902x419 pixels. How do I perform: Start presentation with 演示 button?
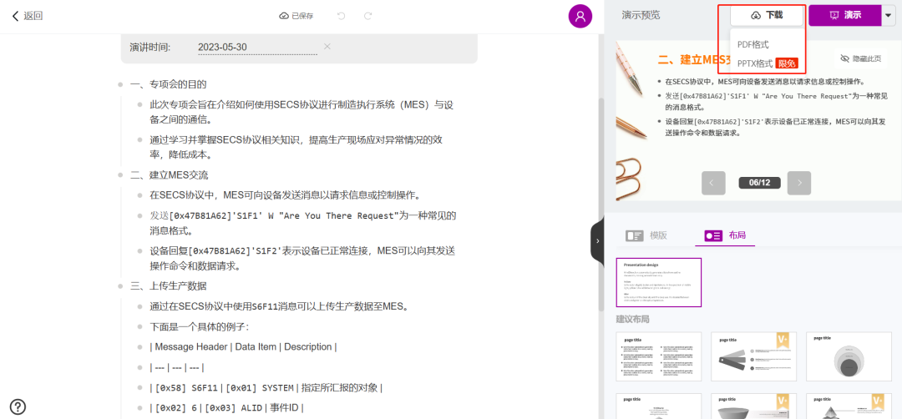tap(844, 15)
